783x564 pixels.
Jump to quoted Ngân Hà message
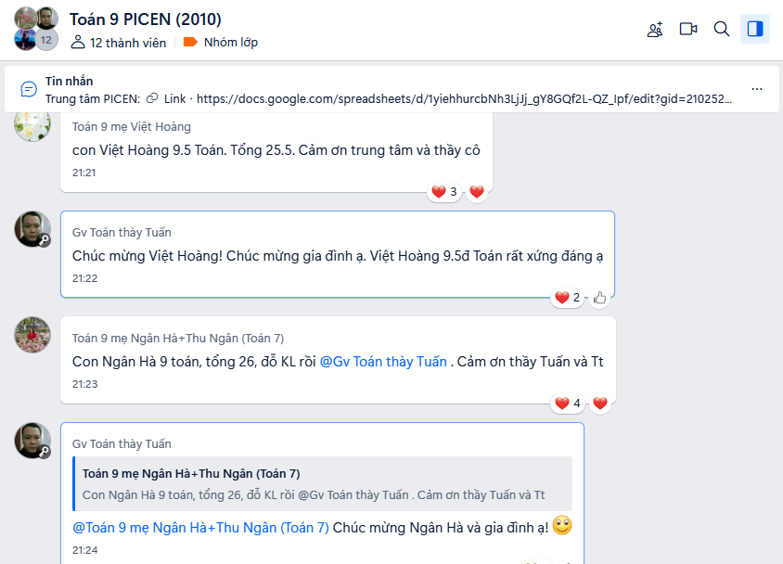(x=323, y=483)
